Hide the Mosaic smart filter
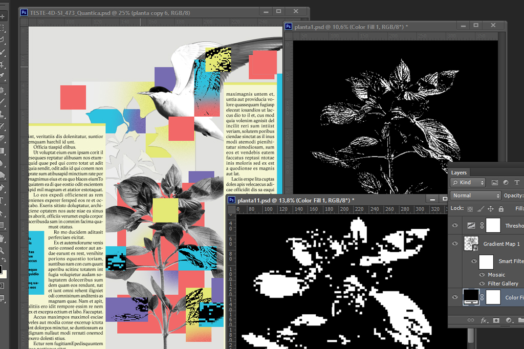 482,275
